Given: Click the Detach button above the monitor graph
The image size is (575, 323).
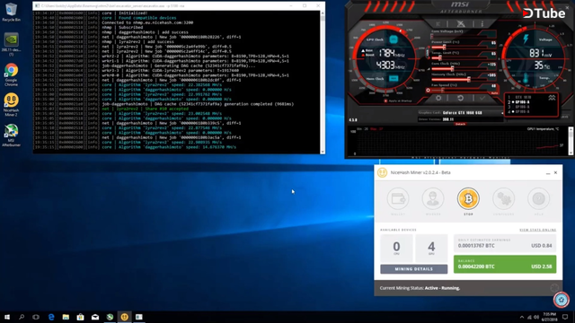Looking at the screenshot, I should coord(460,124).
